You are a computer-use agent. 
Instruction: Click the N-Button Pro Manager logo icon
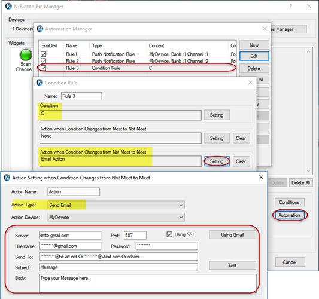point(8,7)
